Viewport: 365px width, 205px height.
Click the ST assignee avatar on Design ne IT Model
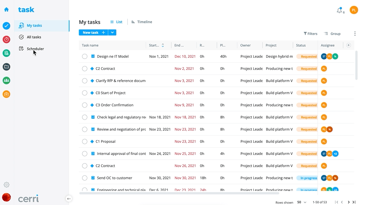pyautogui.click(x=324, y=56)
